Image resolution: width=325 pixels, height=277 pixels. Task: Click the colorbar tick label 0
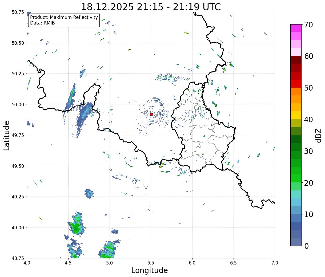tap(306, 246)
